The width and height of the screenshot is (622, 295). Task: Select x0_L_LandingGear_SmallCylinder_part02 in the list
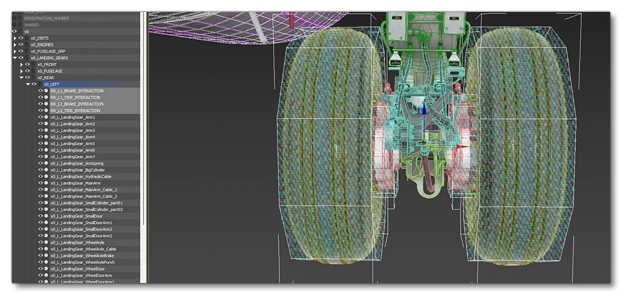point(87,209)
